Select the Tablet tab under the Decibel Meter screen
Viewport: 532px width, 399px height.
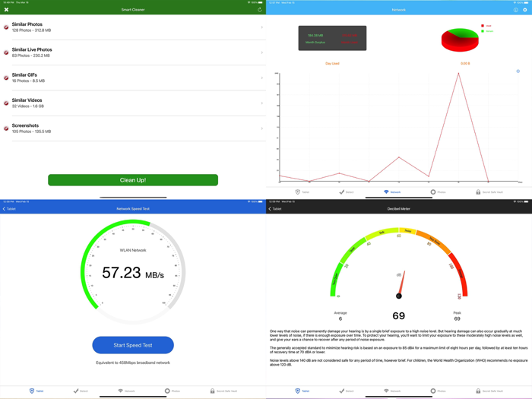[x=302, y=391]
